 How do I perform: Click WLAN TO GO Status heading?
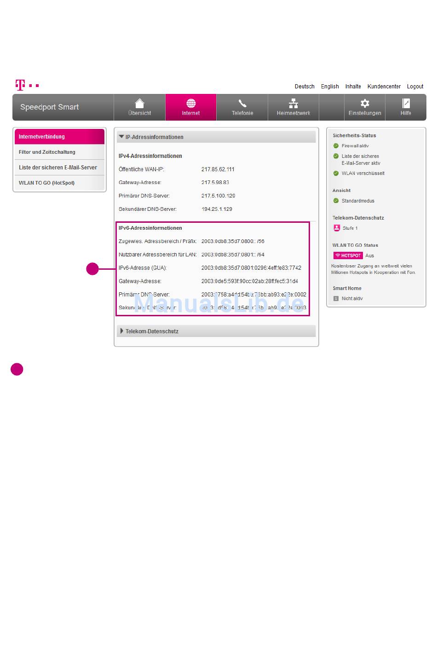coord(355,245)
